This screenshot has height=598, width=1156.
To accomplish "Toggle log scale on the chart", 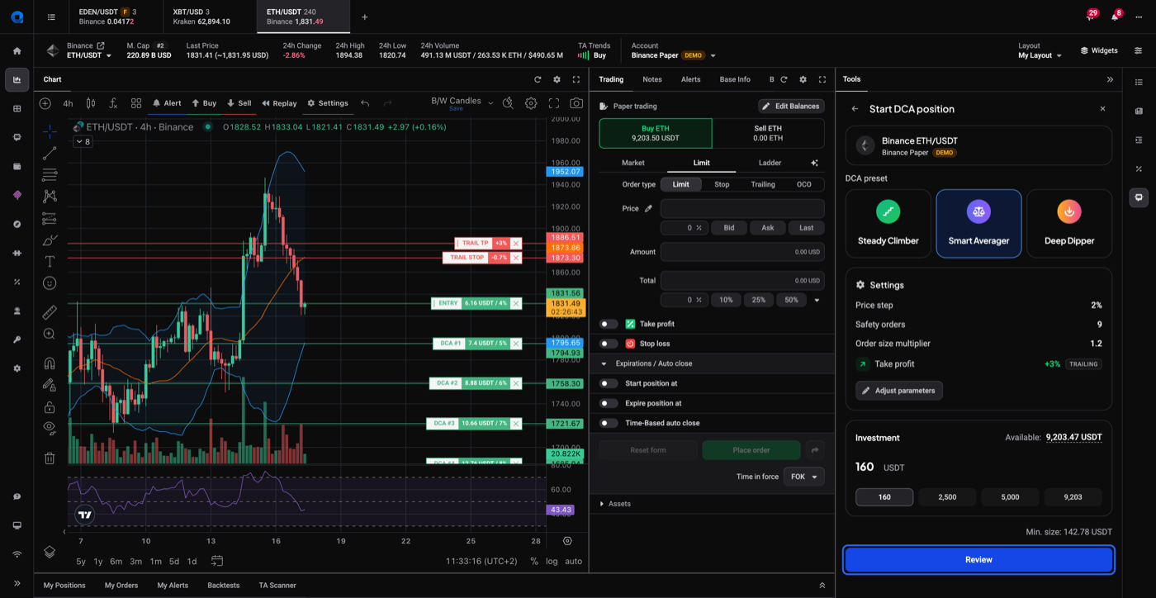I will tap(552, 561).
